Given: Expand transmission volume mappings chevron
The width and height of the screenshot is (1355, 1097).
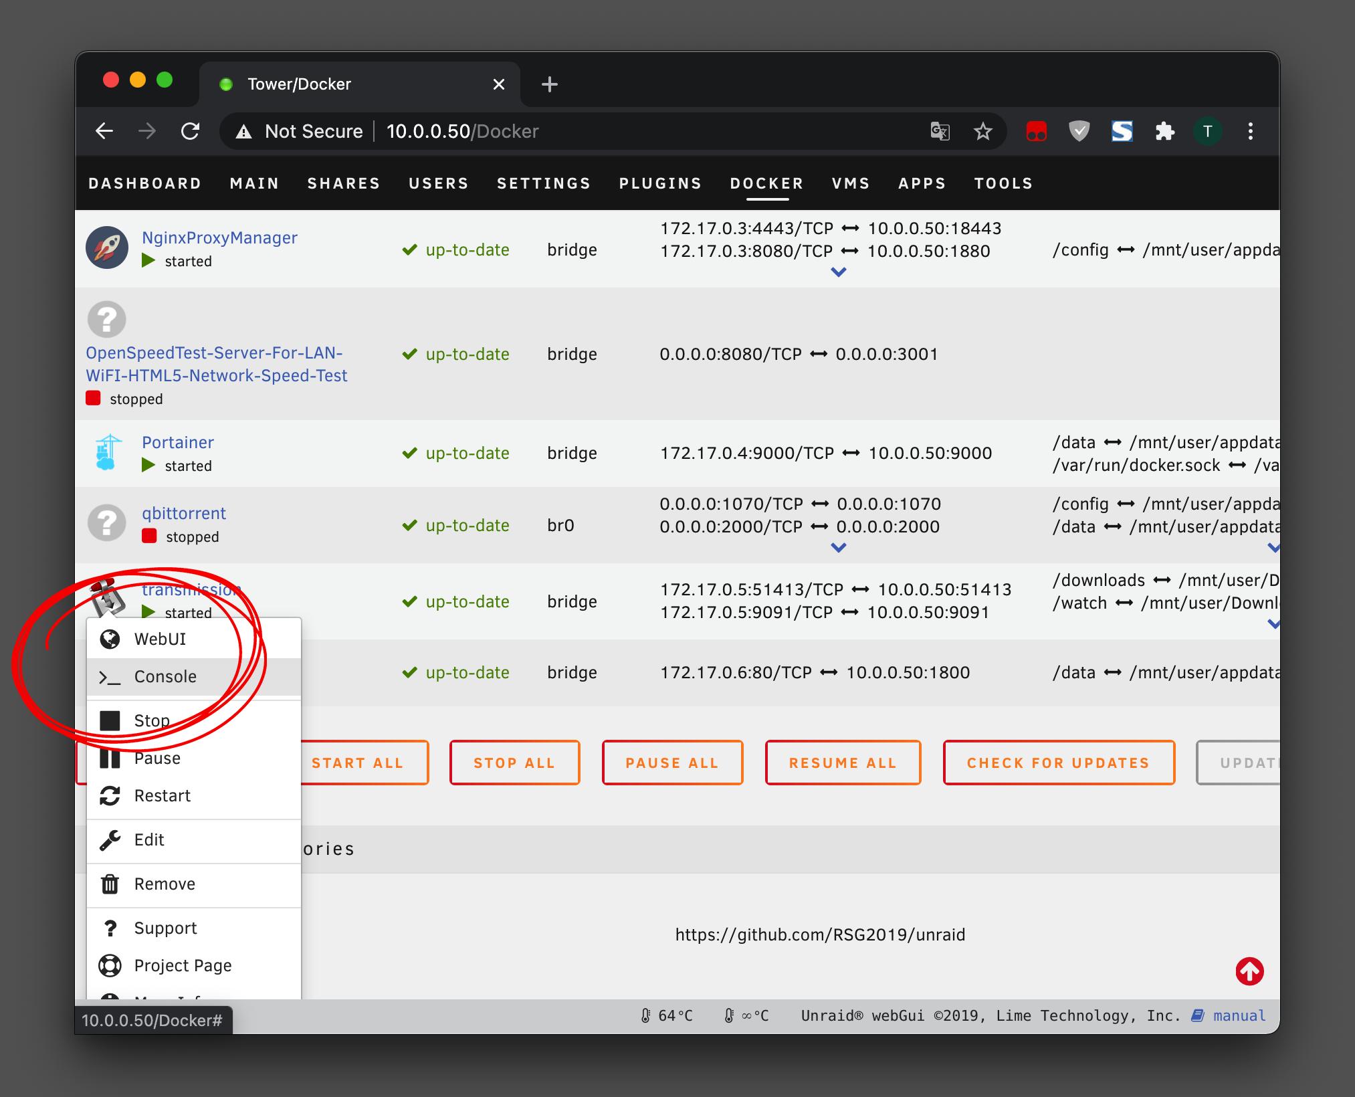Looking at the screenshot, I should pos(1273,624).
